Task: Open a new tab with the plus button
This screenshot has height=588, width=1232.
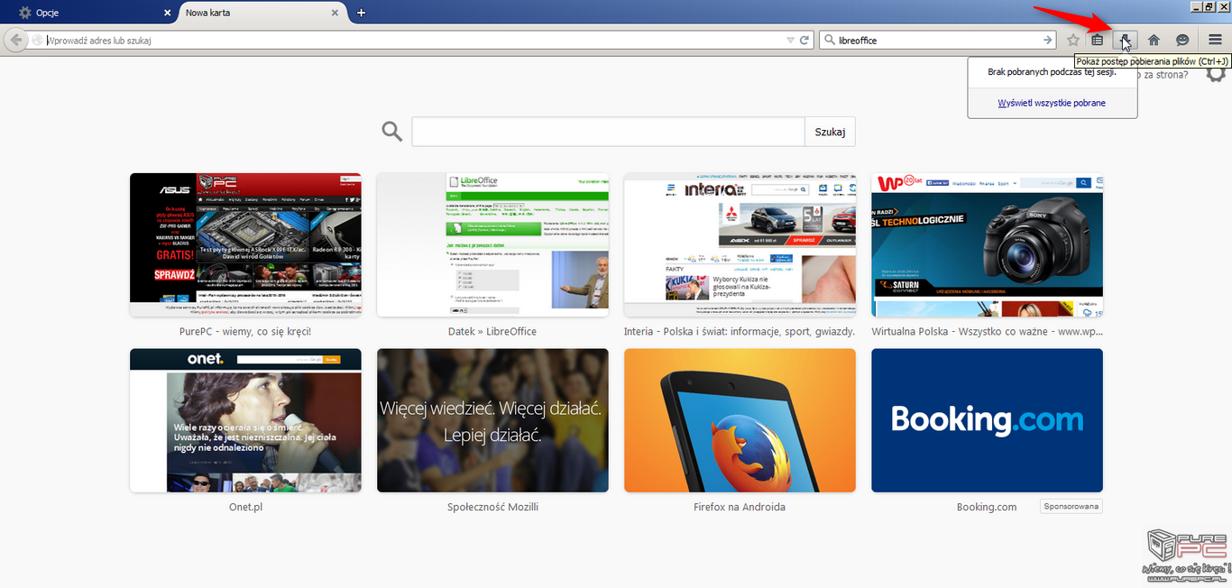Action: [x=361, y=13]
